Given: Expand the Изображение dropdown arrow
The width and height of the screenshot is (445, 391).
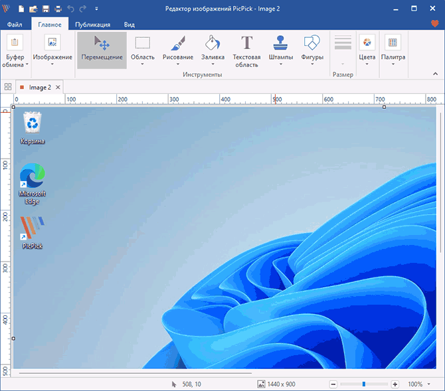Looking at the screenshot, I should point(52,64).
